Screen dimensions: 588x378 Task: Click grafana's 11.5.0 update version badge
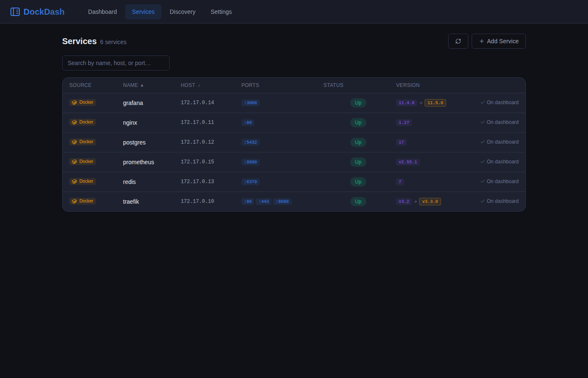click(x=435, y=103)
